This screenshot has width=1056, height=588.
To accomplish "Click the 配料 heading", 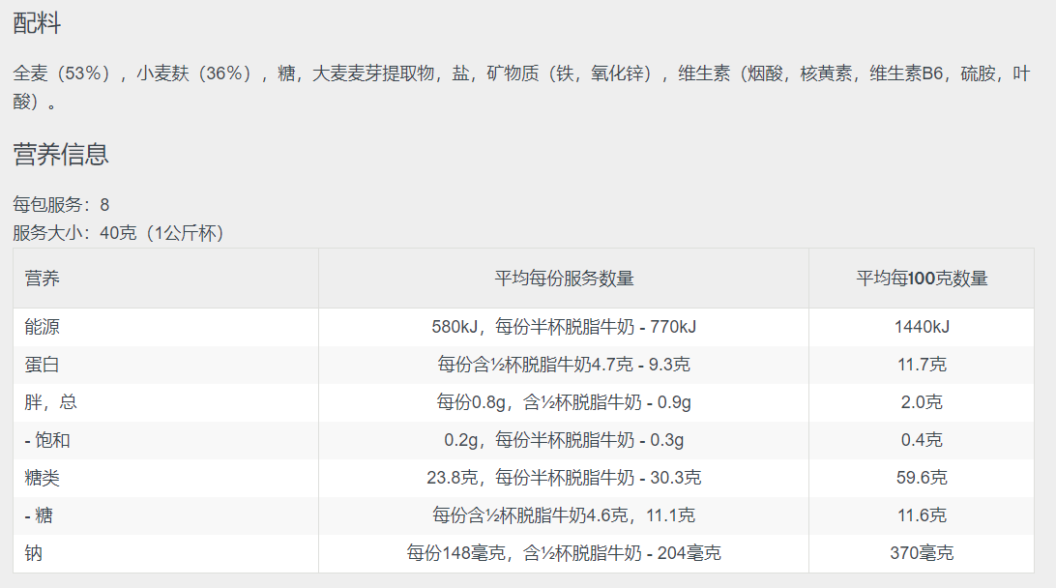I will coord(37,23).
